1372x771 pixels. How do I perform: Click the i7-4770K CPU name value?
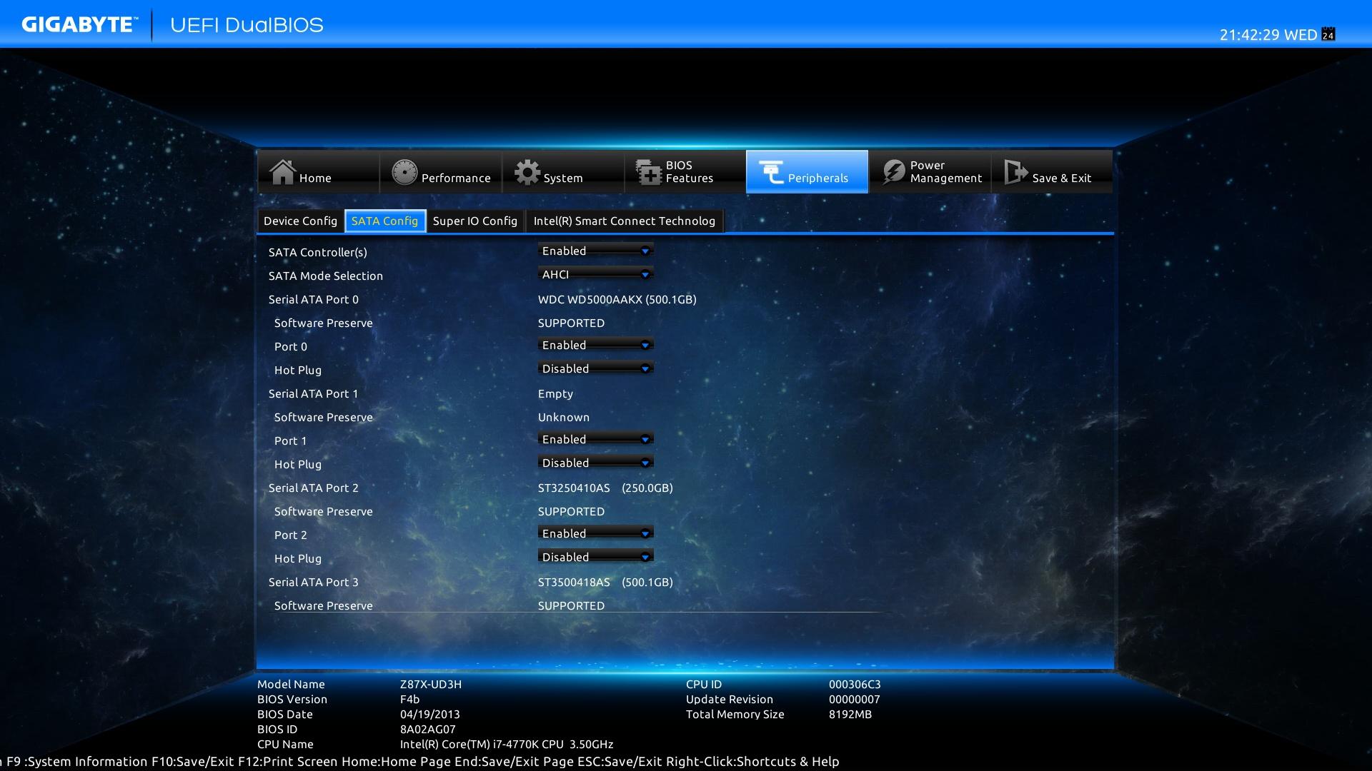pyautogui.click(x=507, y=745)
